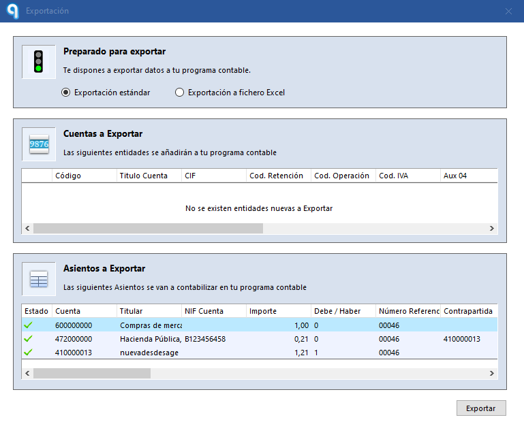Select the Exportación estándar radio option
The image size is (524, 424).
pyautogui.click(x=66, y=93)
